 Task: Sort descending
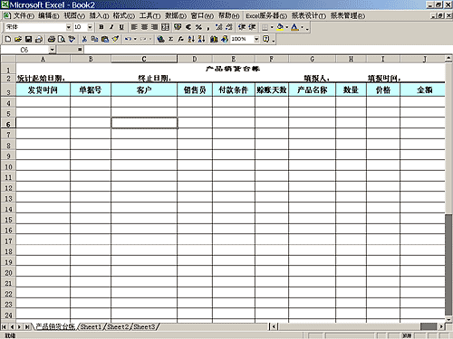[201, 39]
